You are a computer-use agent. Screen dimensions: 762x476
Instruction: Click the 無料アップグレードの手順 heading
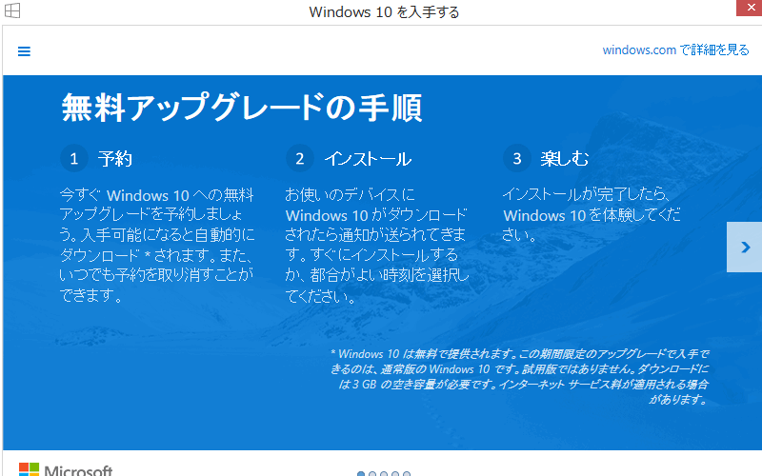point(242,108)
